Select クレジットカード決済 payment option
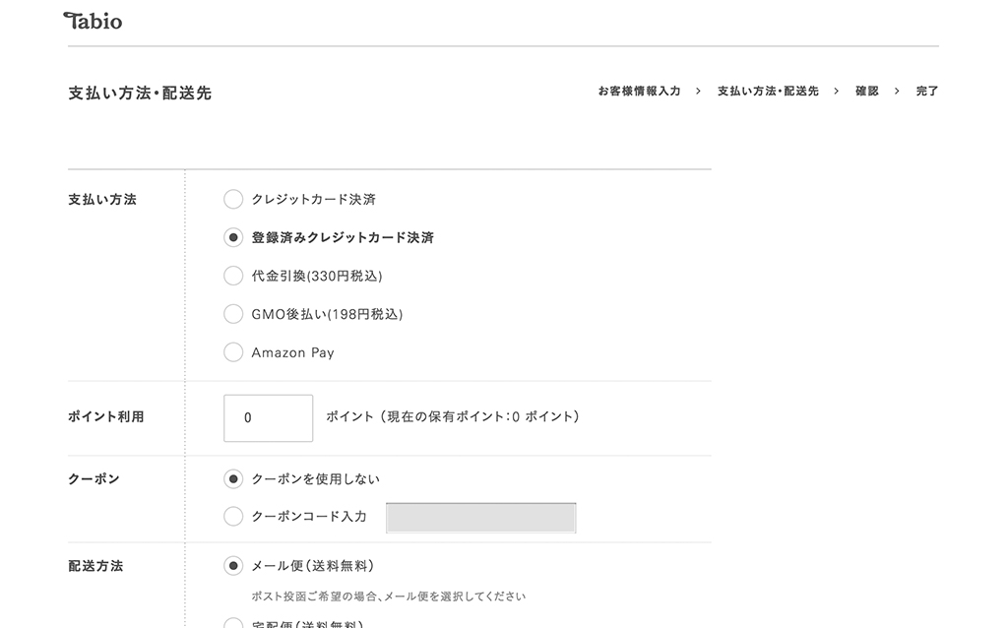 (233, 199)
